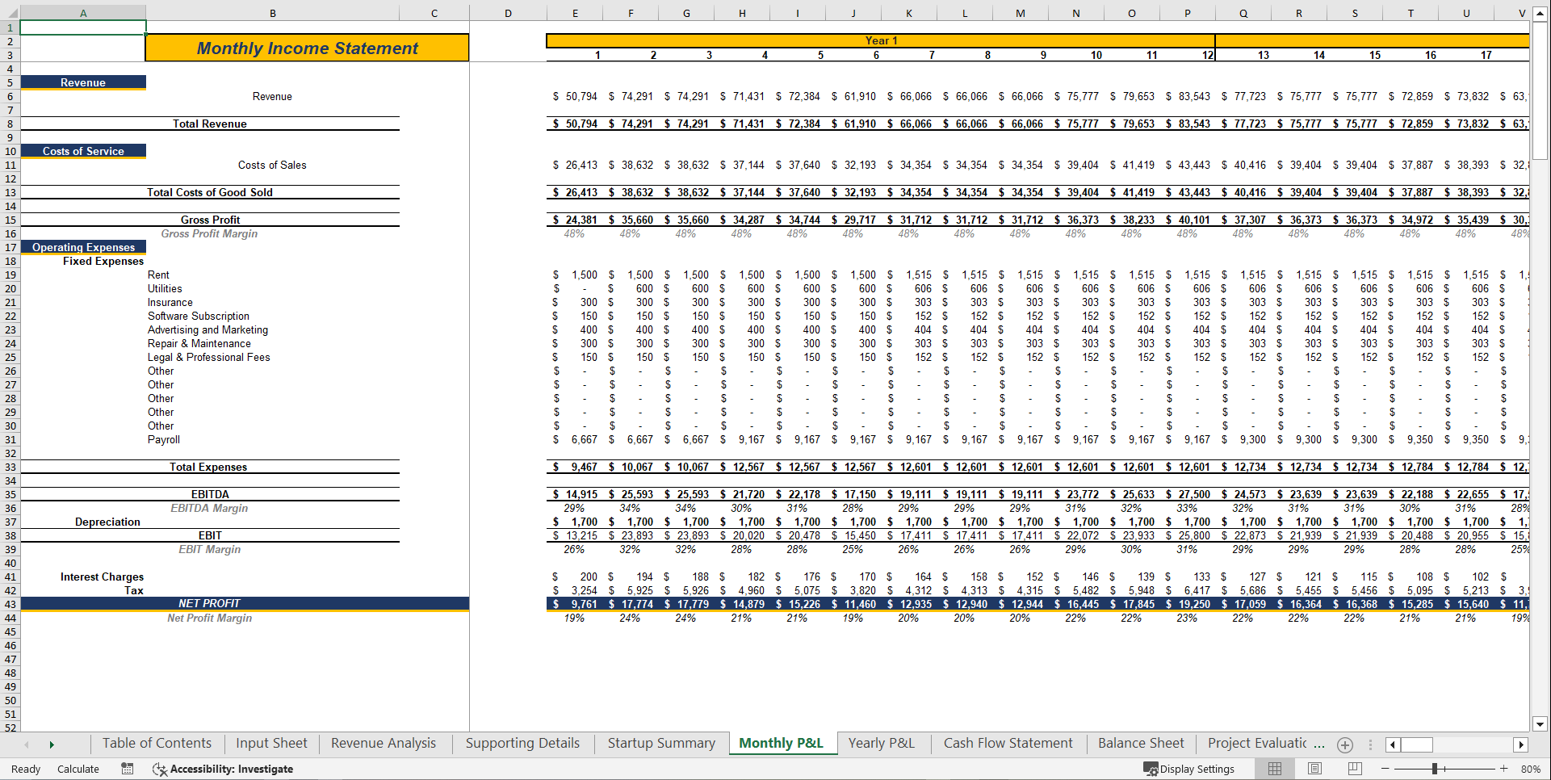Open the Balance Sheet worksheet

pos(1140,743)
